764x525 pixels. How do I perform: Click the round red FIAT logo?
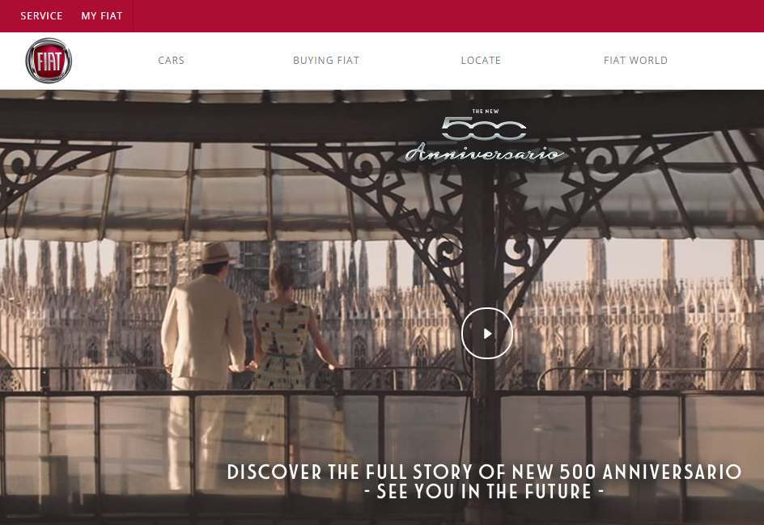pos(49,61)
